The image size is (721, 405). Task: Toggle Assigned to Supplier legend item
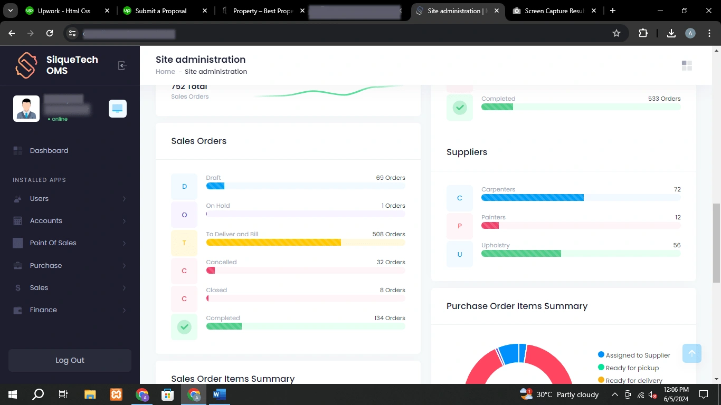point(633,355)
